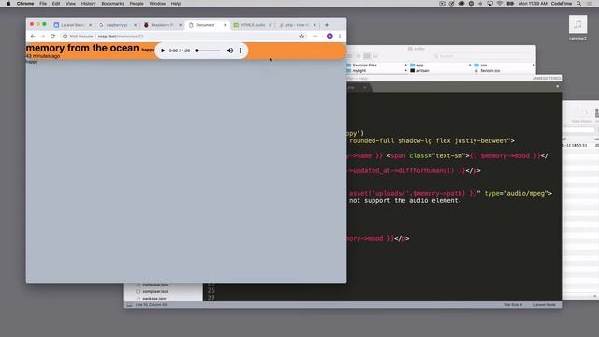Open the CodeTime user menu
Screen dimensions: 599x337
[x=562, y=4]
